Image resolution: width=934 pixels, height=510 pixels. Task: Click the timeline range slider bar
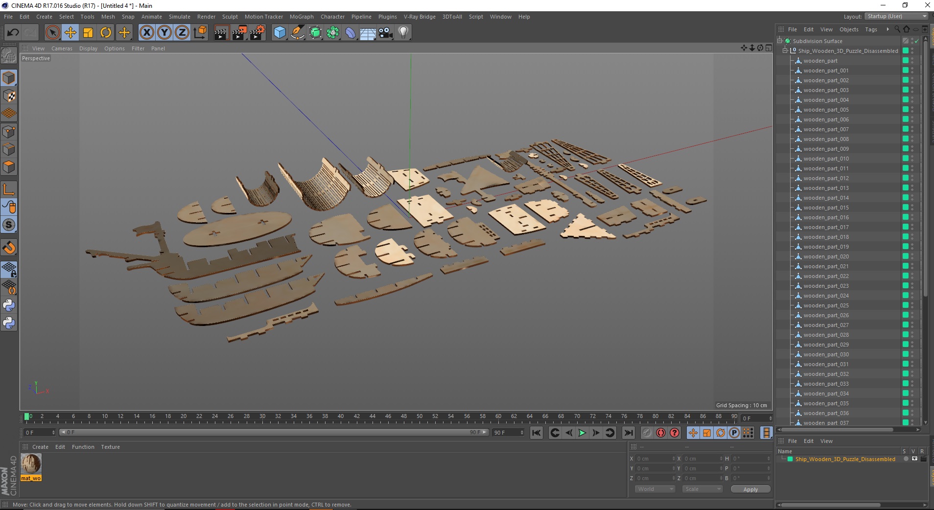pos(274,432)
